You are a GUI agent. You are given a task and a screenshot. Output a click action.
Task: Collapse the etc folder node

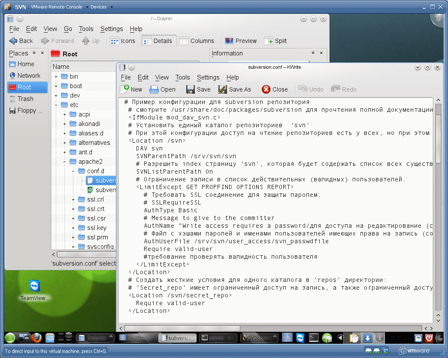pyautogui.click(x=56, y=105)
